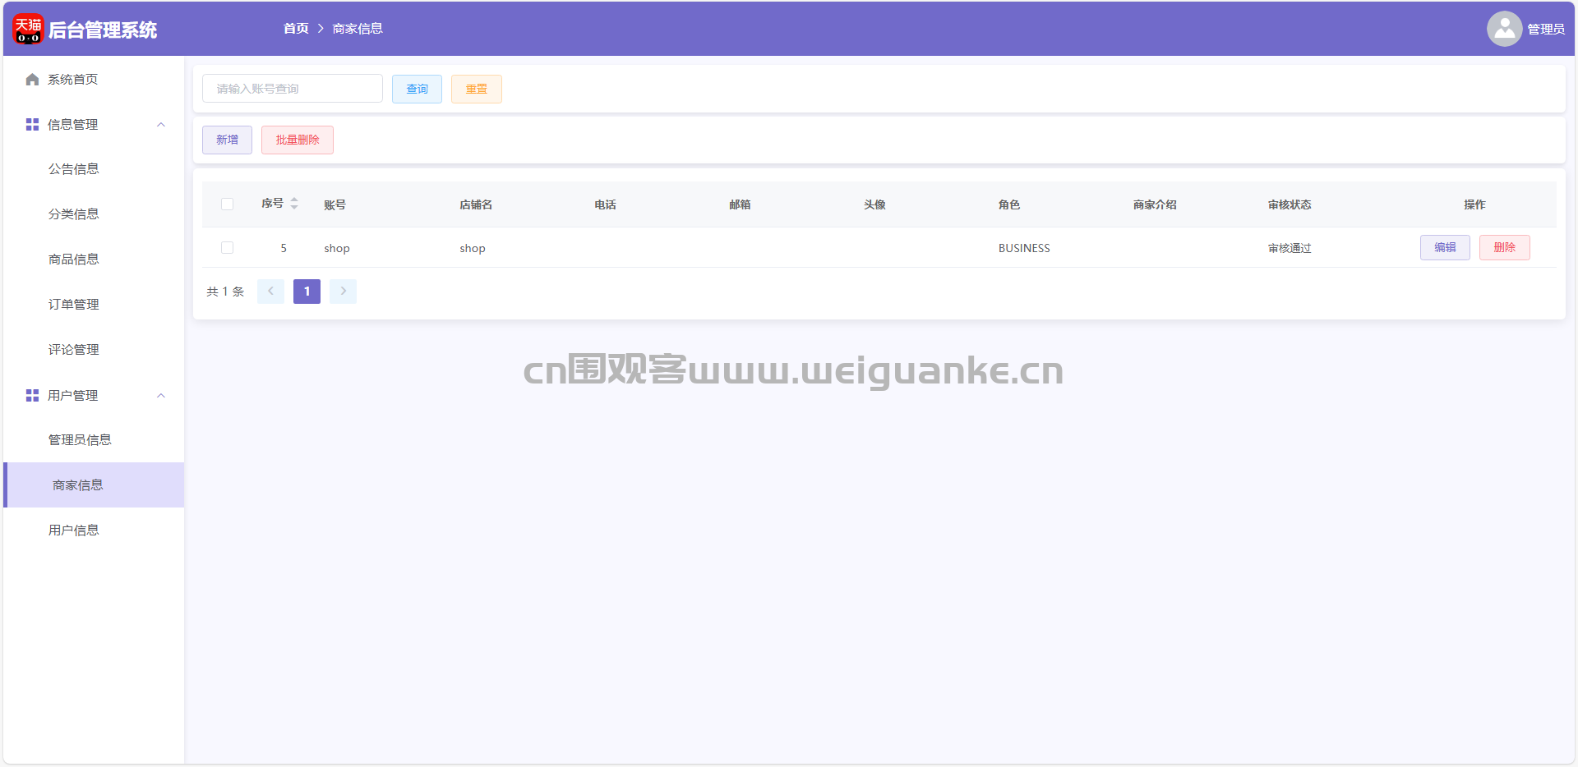Viewport: 1578px width, 767px height.
Task: Click the 新增 add button
Action: click(228, 140)
